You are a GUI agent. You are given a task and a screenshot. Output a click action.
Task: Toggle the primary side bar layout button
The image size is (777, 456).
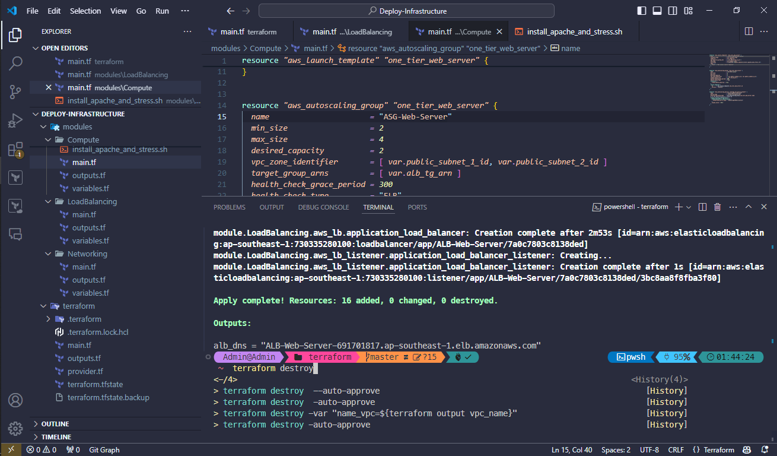[x=642, y=11]
